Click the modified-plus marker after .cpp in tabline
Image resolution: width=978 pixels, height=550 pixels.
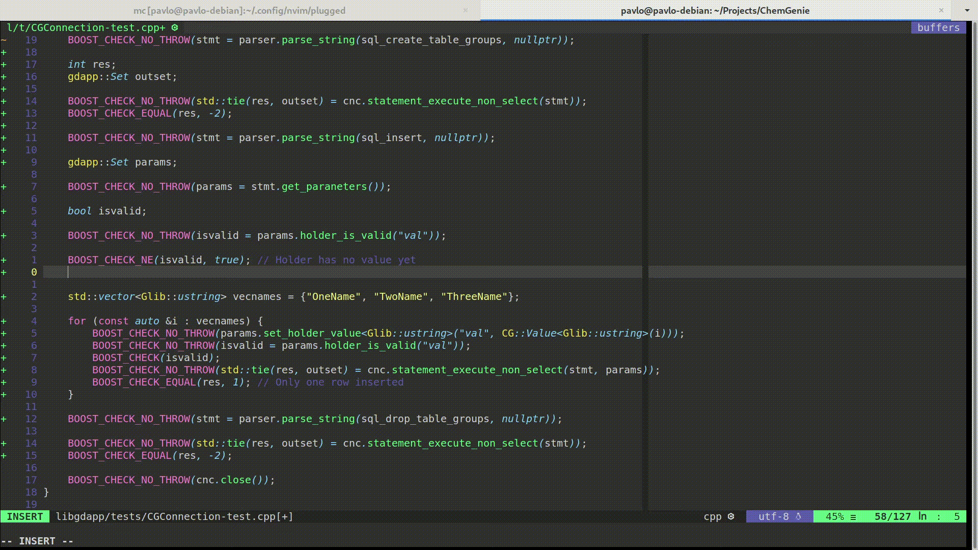(164, 28)
